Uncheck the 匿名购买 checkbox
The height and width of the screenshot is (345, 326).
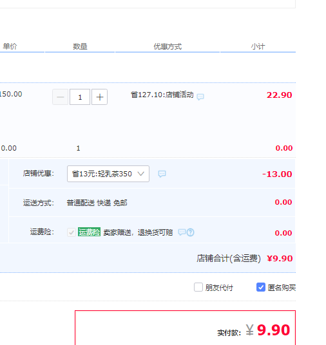coord(261,287)
